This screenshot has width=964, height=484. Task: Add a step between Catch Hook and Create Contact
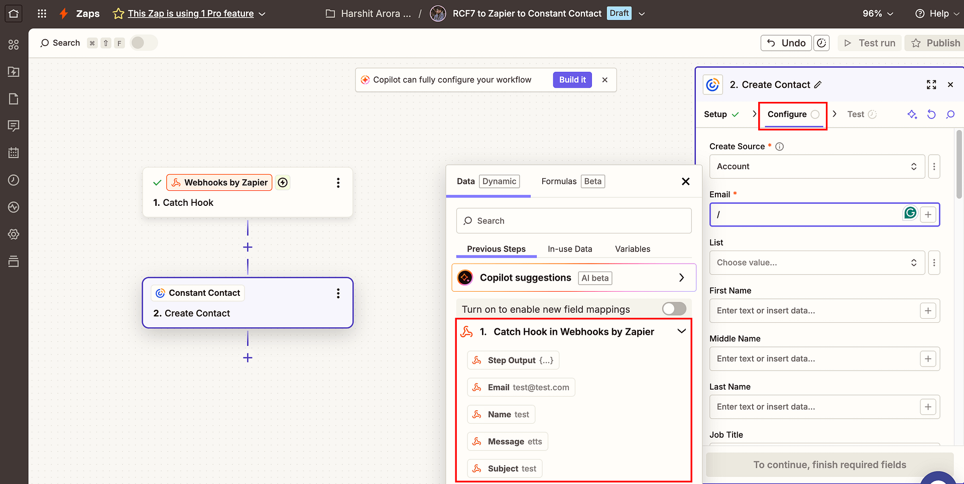point(248,247)
